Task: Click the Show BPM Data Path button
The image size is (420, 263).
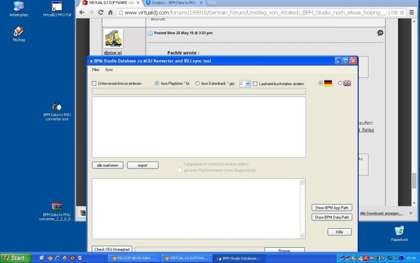Action: pos(332,217)
